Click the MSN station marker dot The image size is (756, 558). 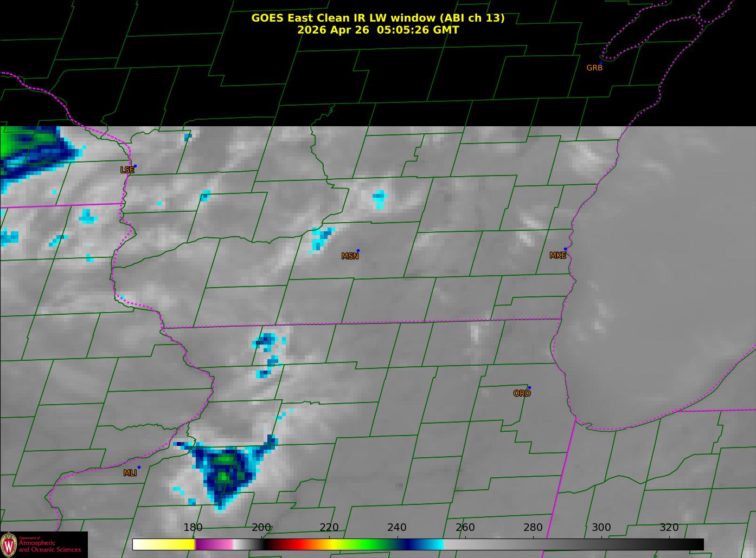pos(358,250)
